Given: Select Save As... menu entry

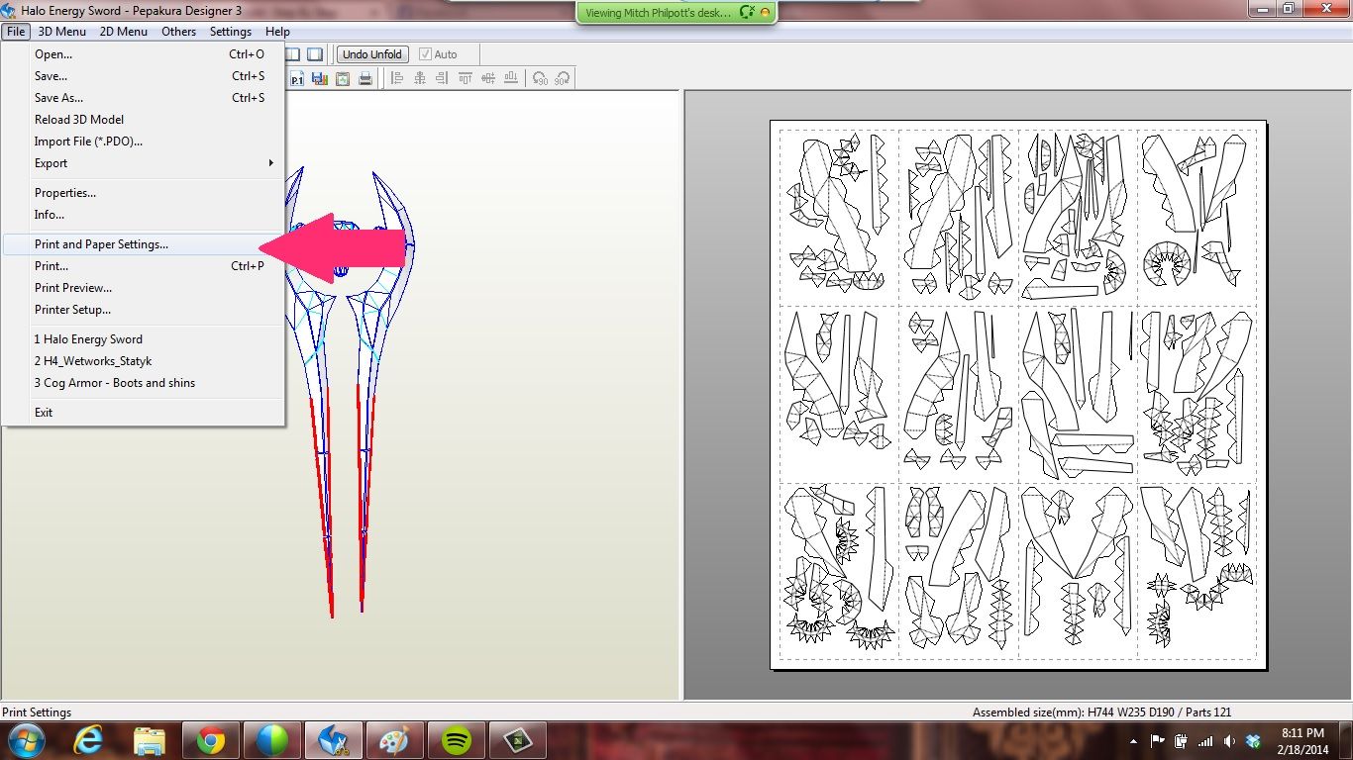Looking at the screenshot, I should coord(144,98).
